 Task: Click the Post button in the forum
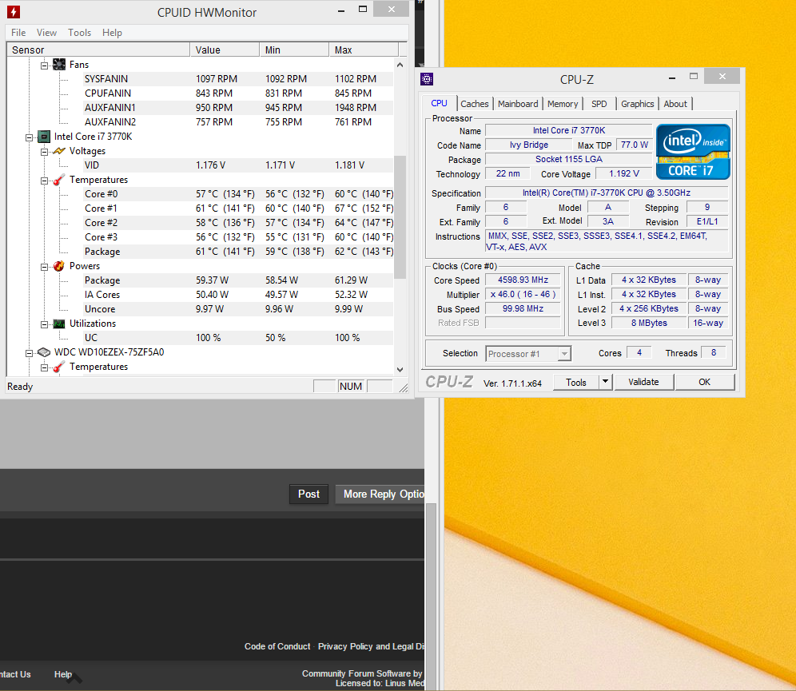pyautogui.click(x=308, y=494)
